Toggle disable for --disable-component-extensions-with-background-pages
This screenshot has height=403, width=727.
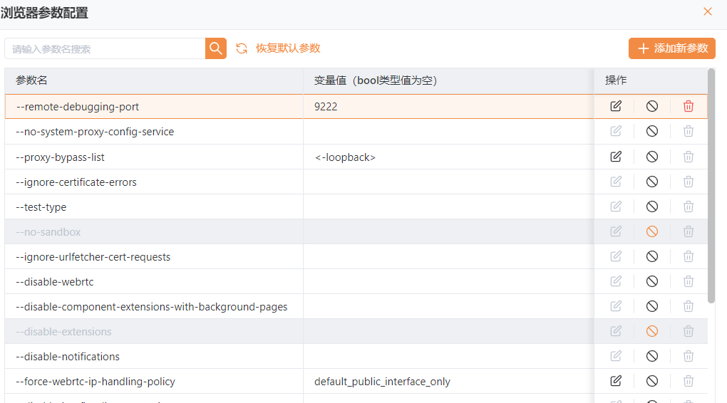tap(652, 306)
